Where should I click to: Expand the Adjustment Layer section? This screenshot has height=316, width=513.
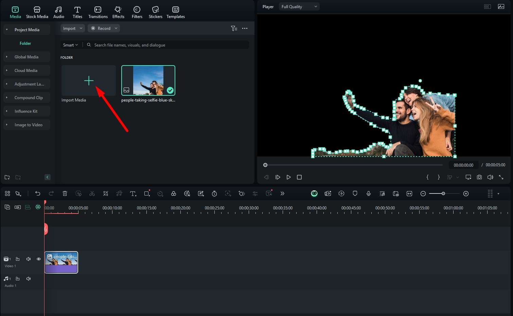[x=7, y=84]
